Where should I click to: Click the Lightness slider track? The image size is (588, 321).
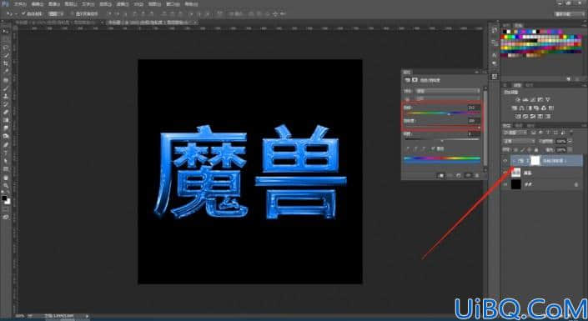coord(443,139)
